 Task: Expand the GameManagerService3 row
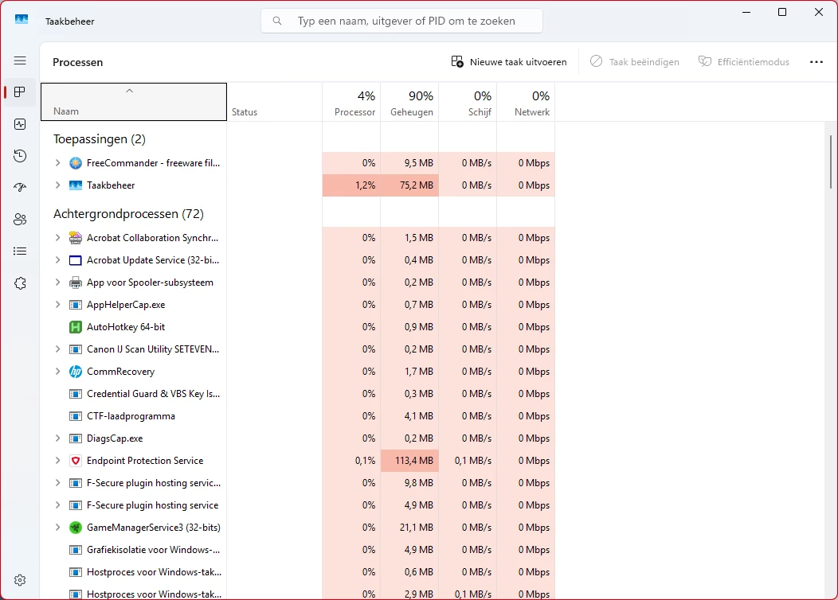[x=57, y=528]
